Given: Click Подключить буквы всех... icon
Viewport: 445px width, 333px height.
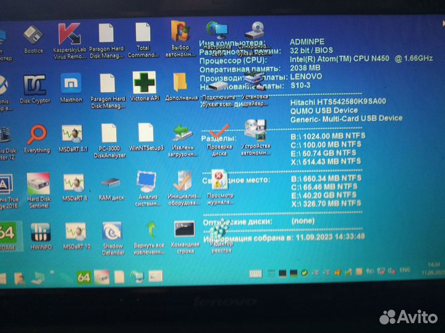Looking at the screenshot, I should [x=219, y=94].
